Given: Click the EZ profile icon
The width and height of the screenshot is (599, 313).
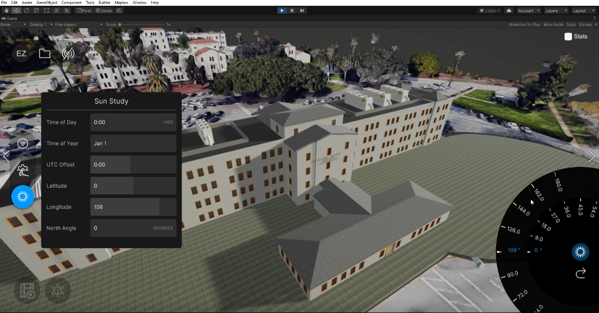Looking at the screenshot, I should pos(21,54).
